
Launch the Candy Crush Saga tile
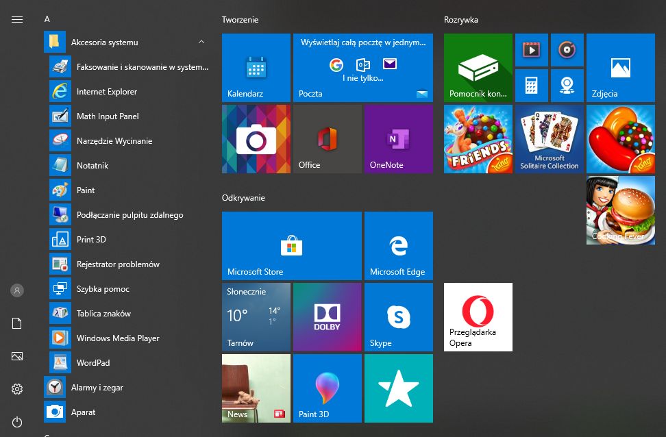[621, 139]
